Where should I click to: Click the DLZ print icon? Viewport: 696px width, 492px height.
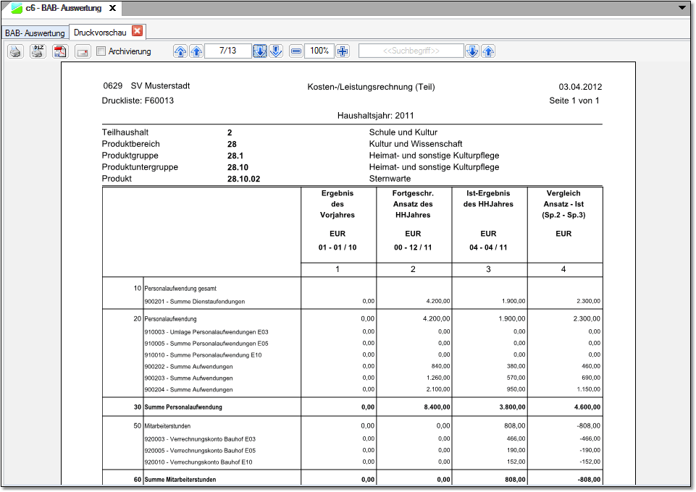(38, 51)
